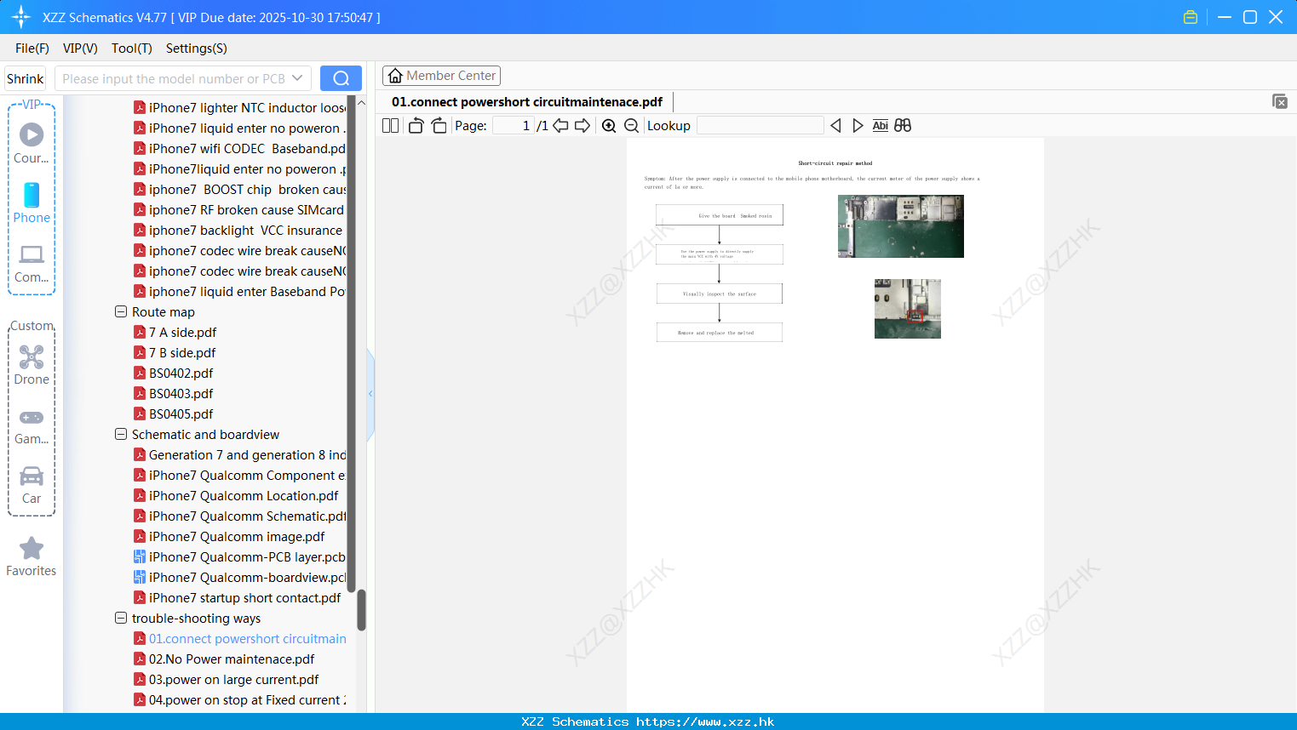The width and height of the screenshot is (1297, 730).
Task: Open 04.power on stop at Fixed current
Action: pos(240,700)
